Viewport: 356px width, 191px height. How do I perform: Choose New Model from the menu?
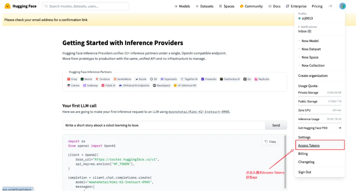click(x=310, y=41)
